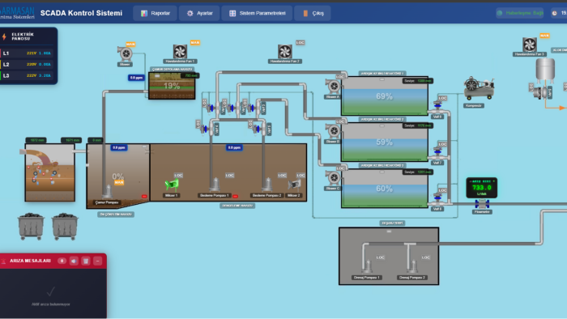This screenshot has width=567, height=319.
Task: Select Havalandırma Fan 1 icon
Action: [x=180, y=51]
